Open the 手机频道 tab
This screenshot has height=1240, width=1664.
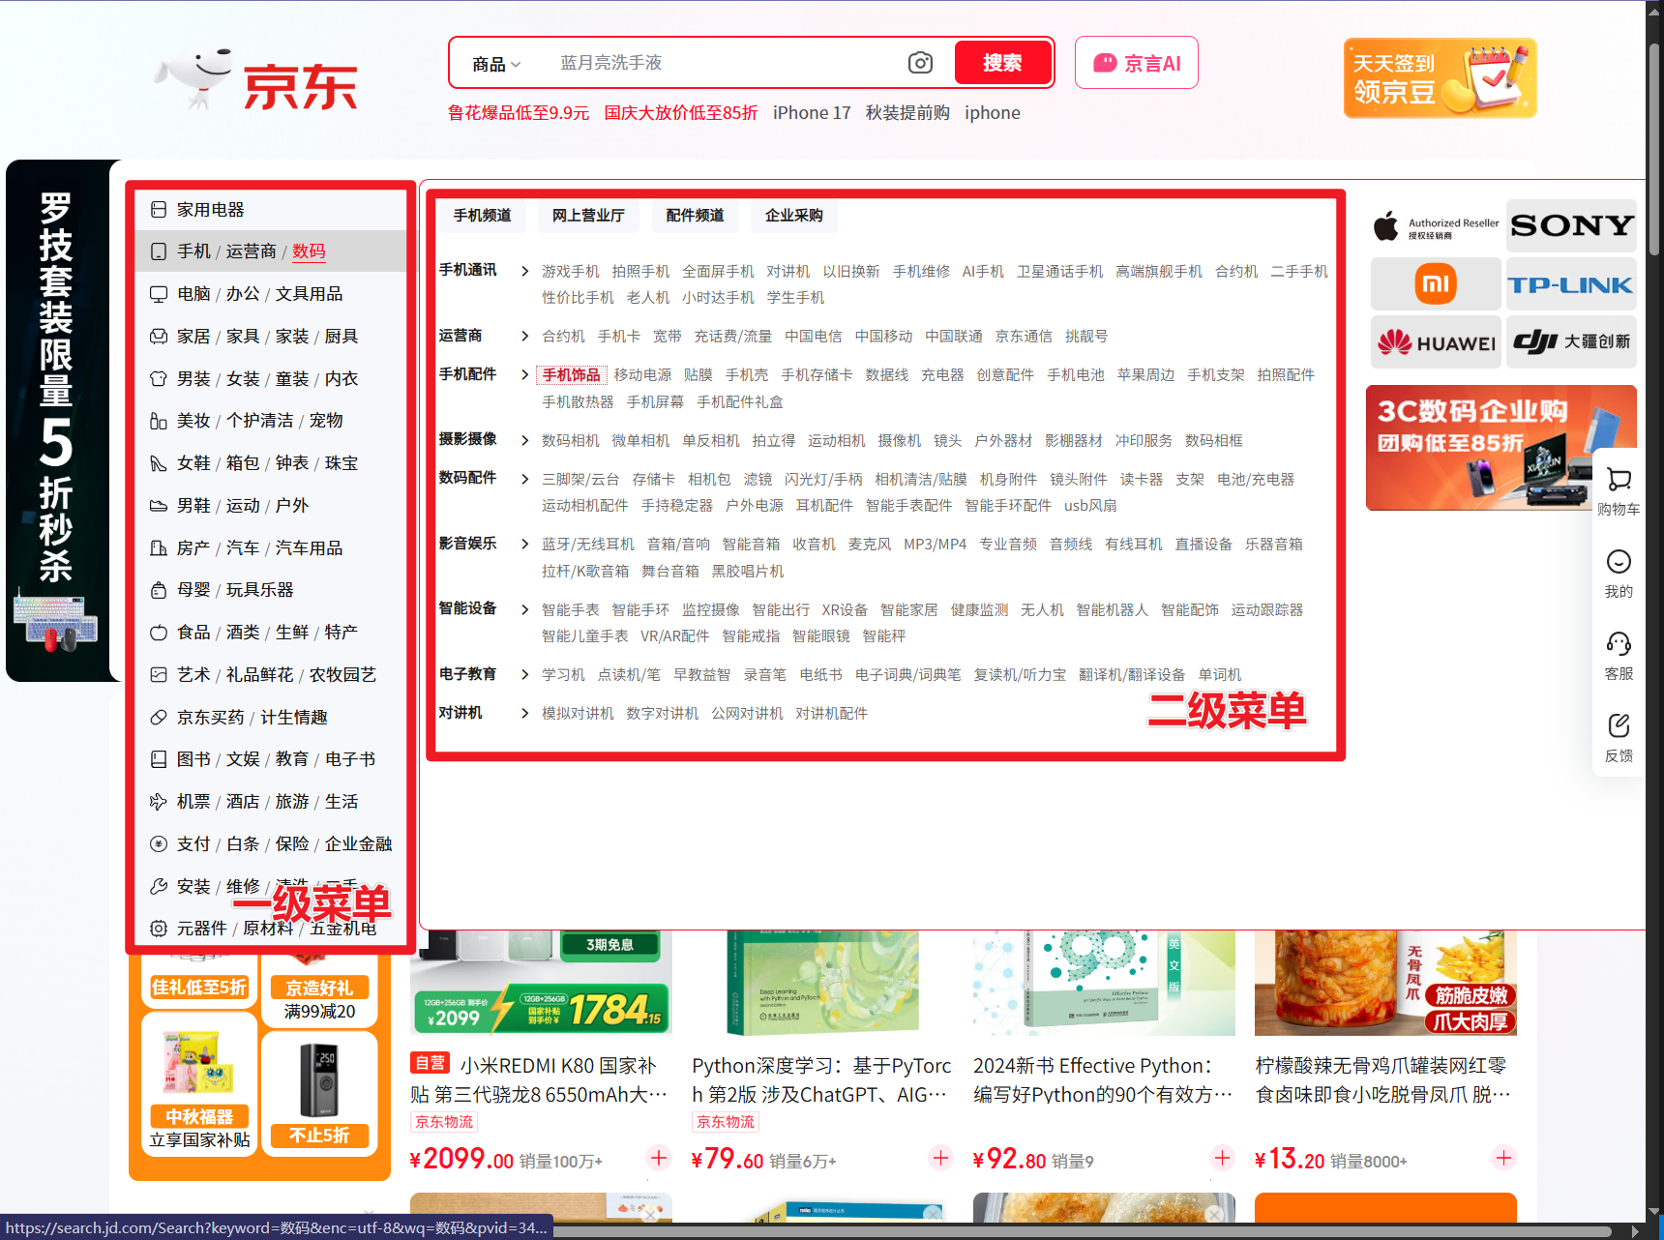coord(483,216)
